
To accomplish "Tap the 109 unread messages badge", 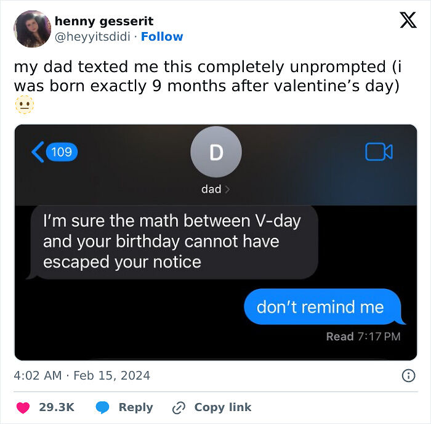I will (61, 152).
